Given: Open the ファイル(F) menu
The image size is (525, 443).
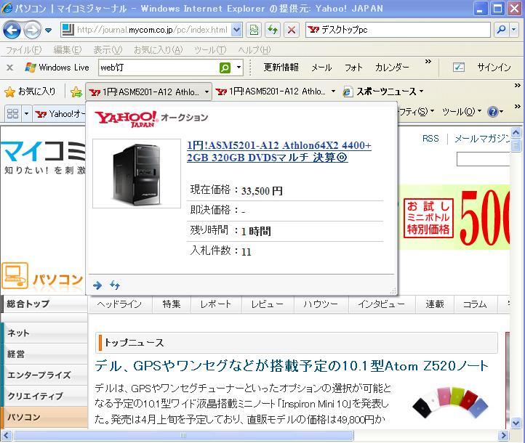Looking at the screenshot, I should (x=23, y=50).
